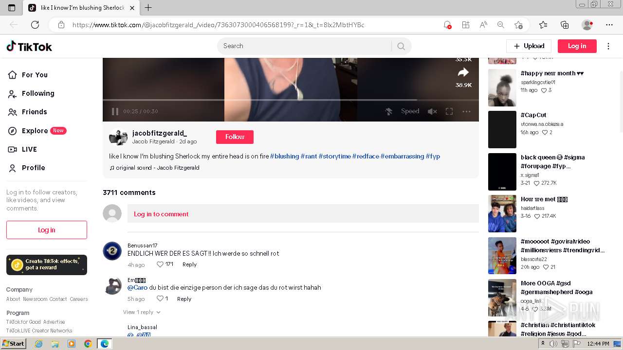Viewport: 623px width, 350px height.
Task: Like Benussan17's comment with the heart
Action: click(x=160, y=264)
